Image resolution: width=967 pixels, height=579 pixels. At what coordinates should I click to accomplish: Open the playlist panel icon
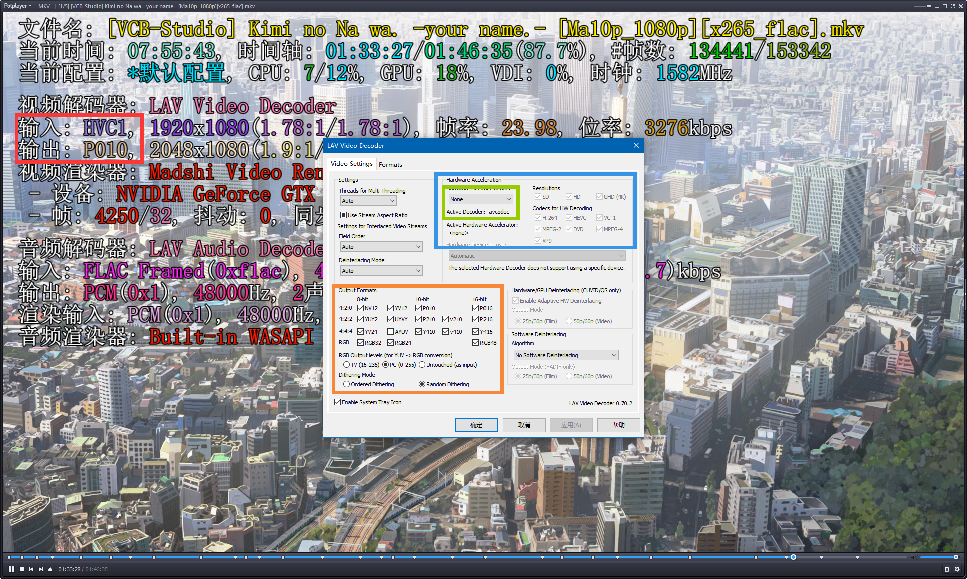click(946, 569)
